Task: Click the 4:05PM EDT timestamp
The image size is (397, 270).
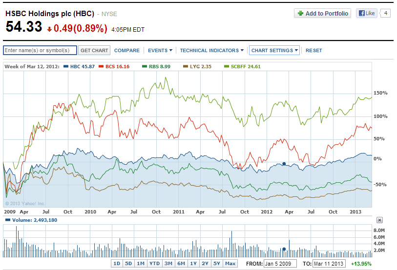Action: pos(128,30)
